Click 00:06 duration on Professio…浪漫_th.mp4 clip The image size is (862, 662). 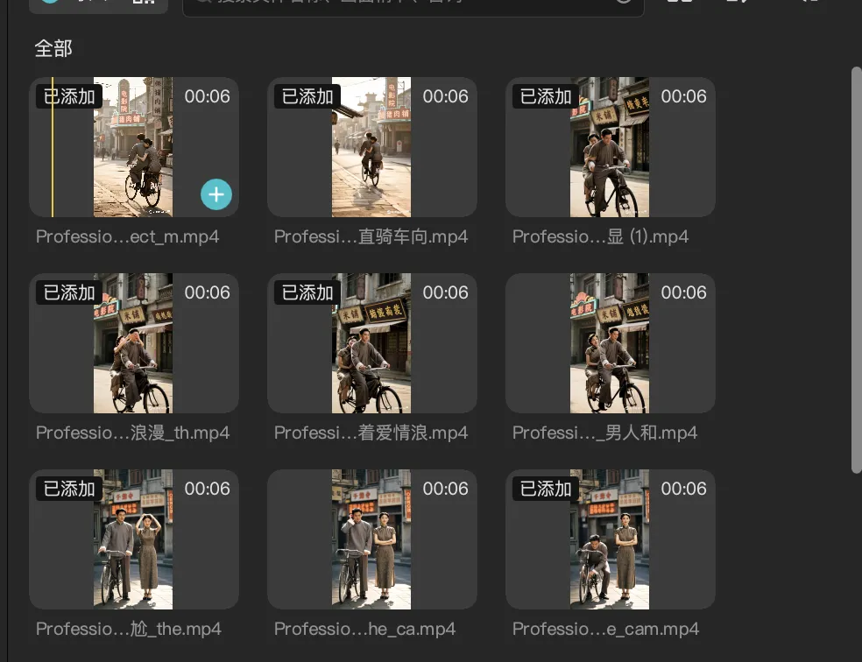[208, 292]
